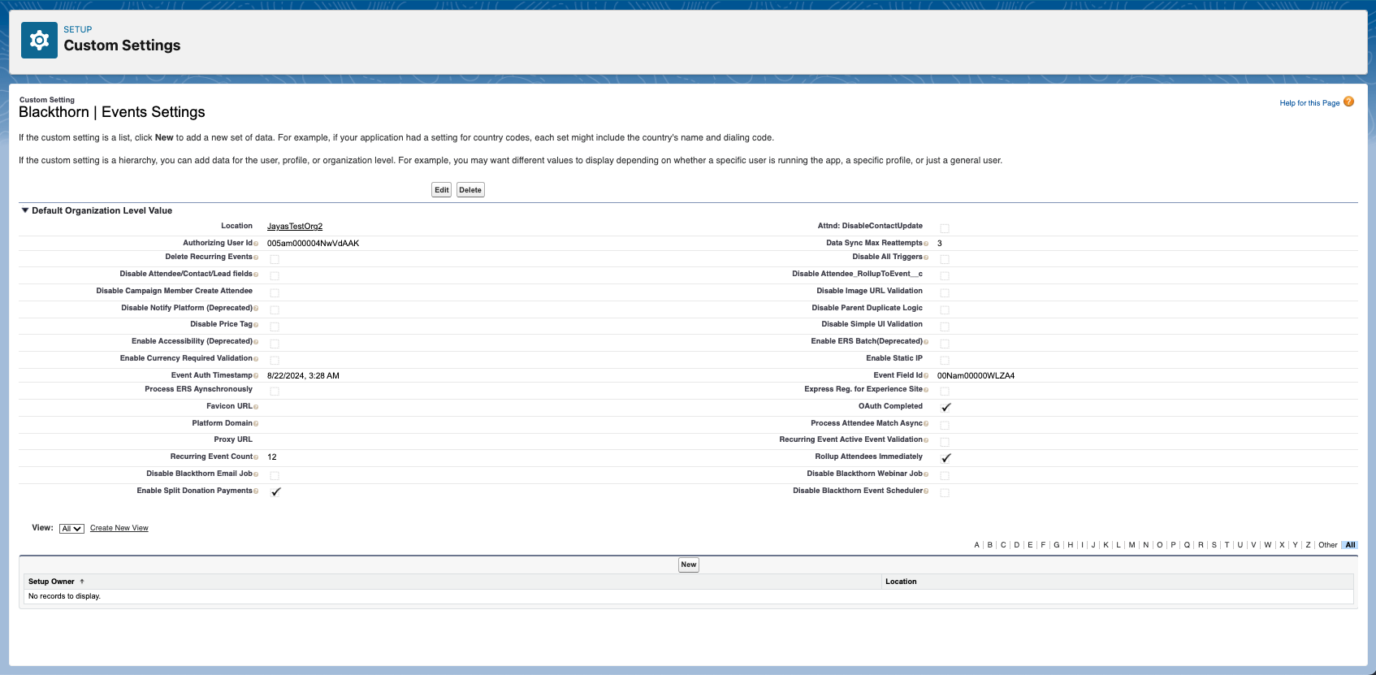This screenshot has height=675, width=1376.
Task: Click info icon beside Process Attendee Match Async
Action: click(x=926, y=424)
